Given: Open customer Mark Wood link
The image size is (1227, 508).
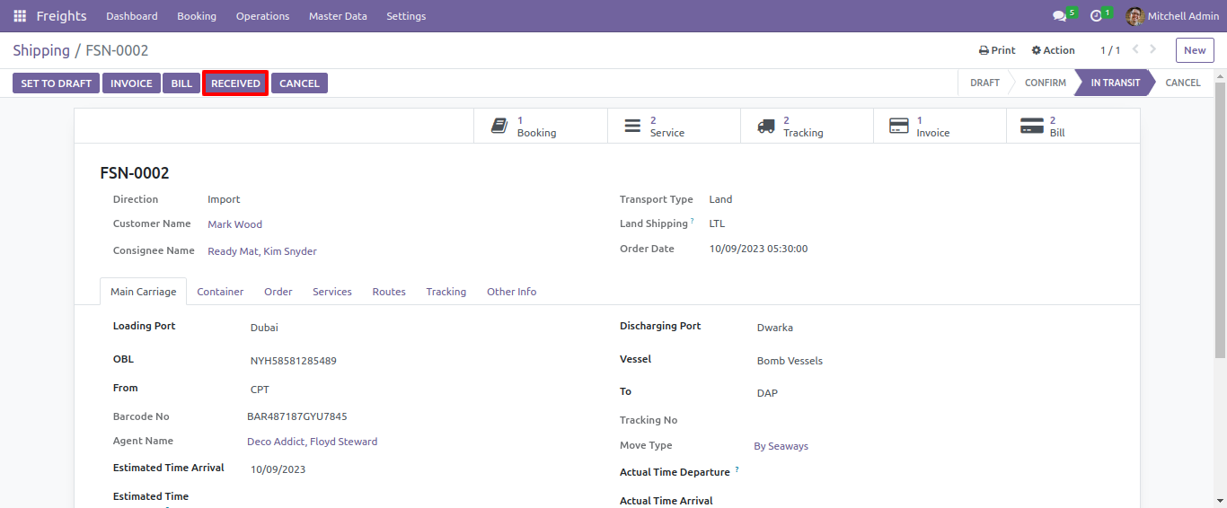Looking at the screenshot, I should (x=234, y=224).
